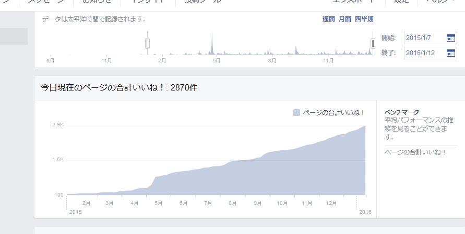This screenshot has width=465, height=234.
Task: Click the エクスポート button
Action: [354, 2]
